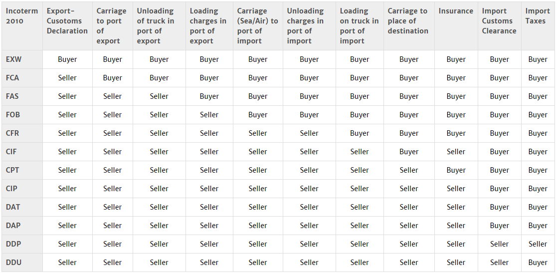The image size is (557, 273).
Task: Select Buyer in EXW row under Export-Cusotoms Declaration
Action: [x=67, y=59]
